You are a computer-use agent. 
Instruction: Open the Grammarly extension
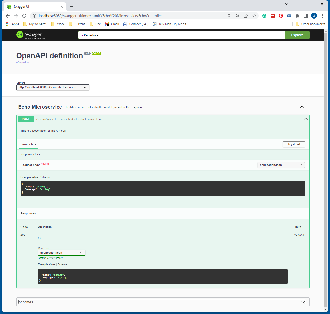tap(264, 16)
